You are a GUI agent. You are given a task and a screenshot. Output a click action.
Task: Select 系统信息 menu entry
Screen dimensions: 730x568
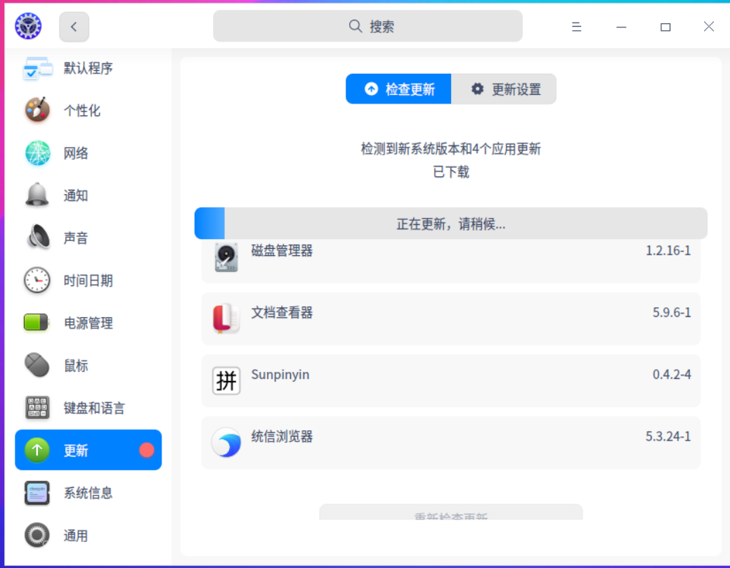point(88,493)
